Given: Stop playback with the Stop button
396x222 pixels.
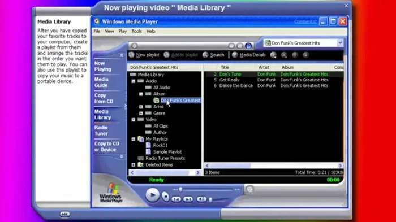Looking at the screenshot, I should [165, 196].
